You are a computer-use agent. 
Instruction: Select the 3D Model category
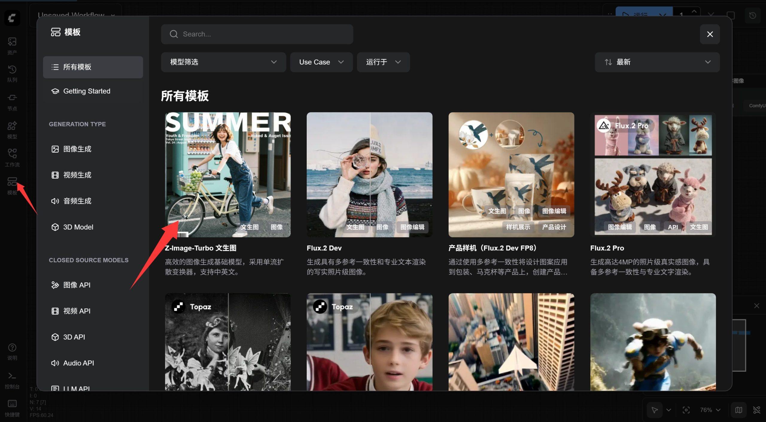(78, 227)
